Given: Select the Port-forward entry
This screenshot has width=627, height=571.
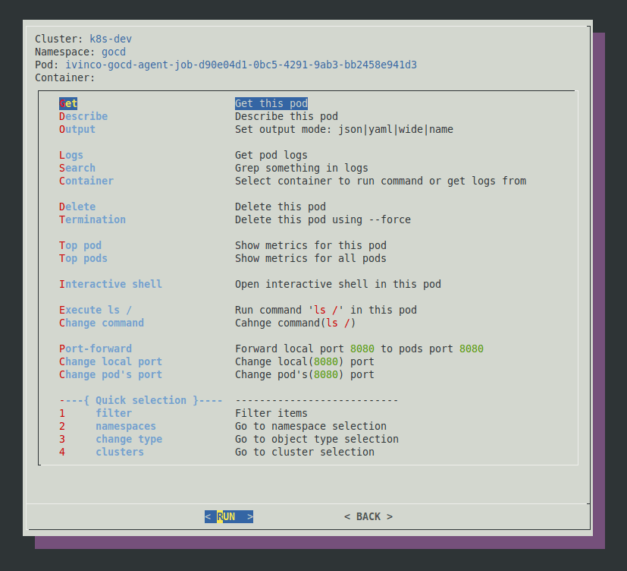Looking at the screenshot, I should pos(96,349).
